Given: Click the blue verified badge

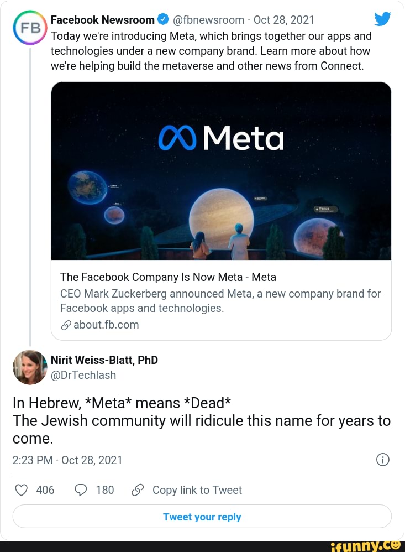Looking at the screenshot, I should pos(164,20).
